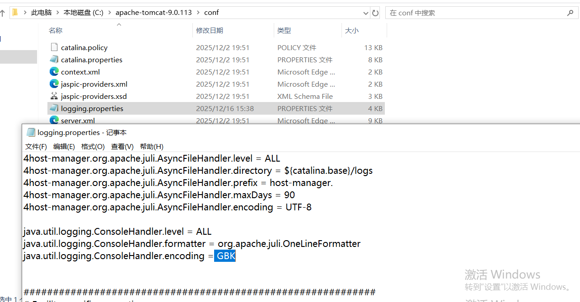Sort files by the 类型 column
The image size is (580, 302).
(x=284, y=31)
